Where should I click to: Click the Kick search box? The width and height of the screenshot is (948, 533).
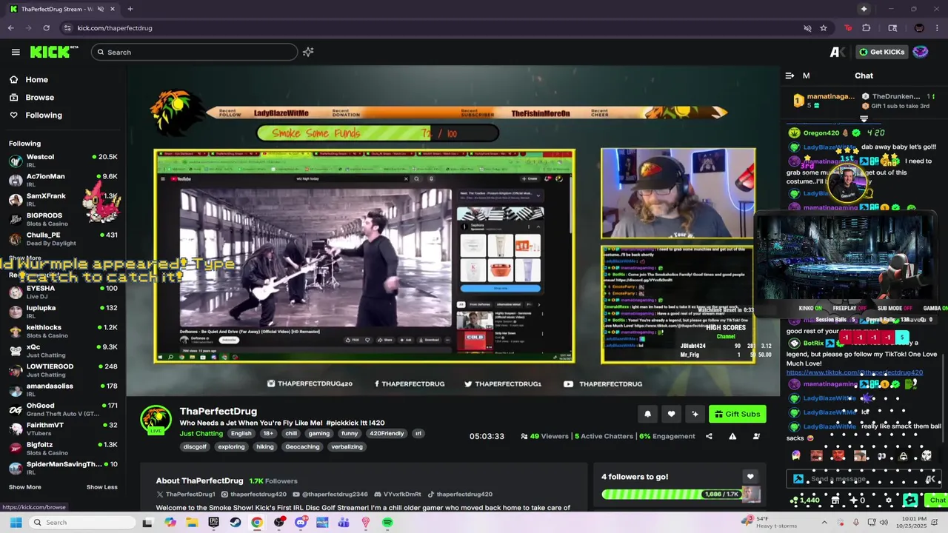[195, 52]
